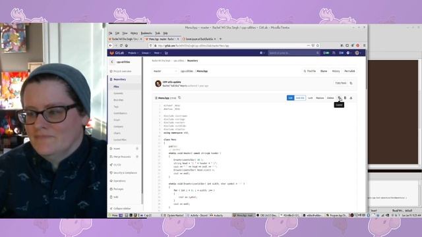Viewport: 422px width, 237px height.
Task: Click the blue Edit button
Action: 290,98
